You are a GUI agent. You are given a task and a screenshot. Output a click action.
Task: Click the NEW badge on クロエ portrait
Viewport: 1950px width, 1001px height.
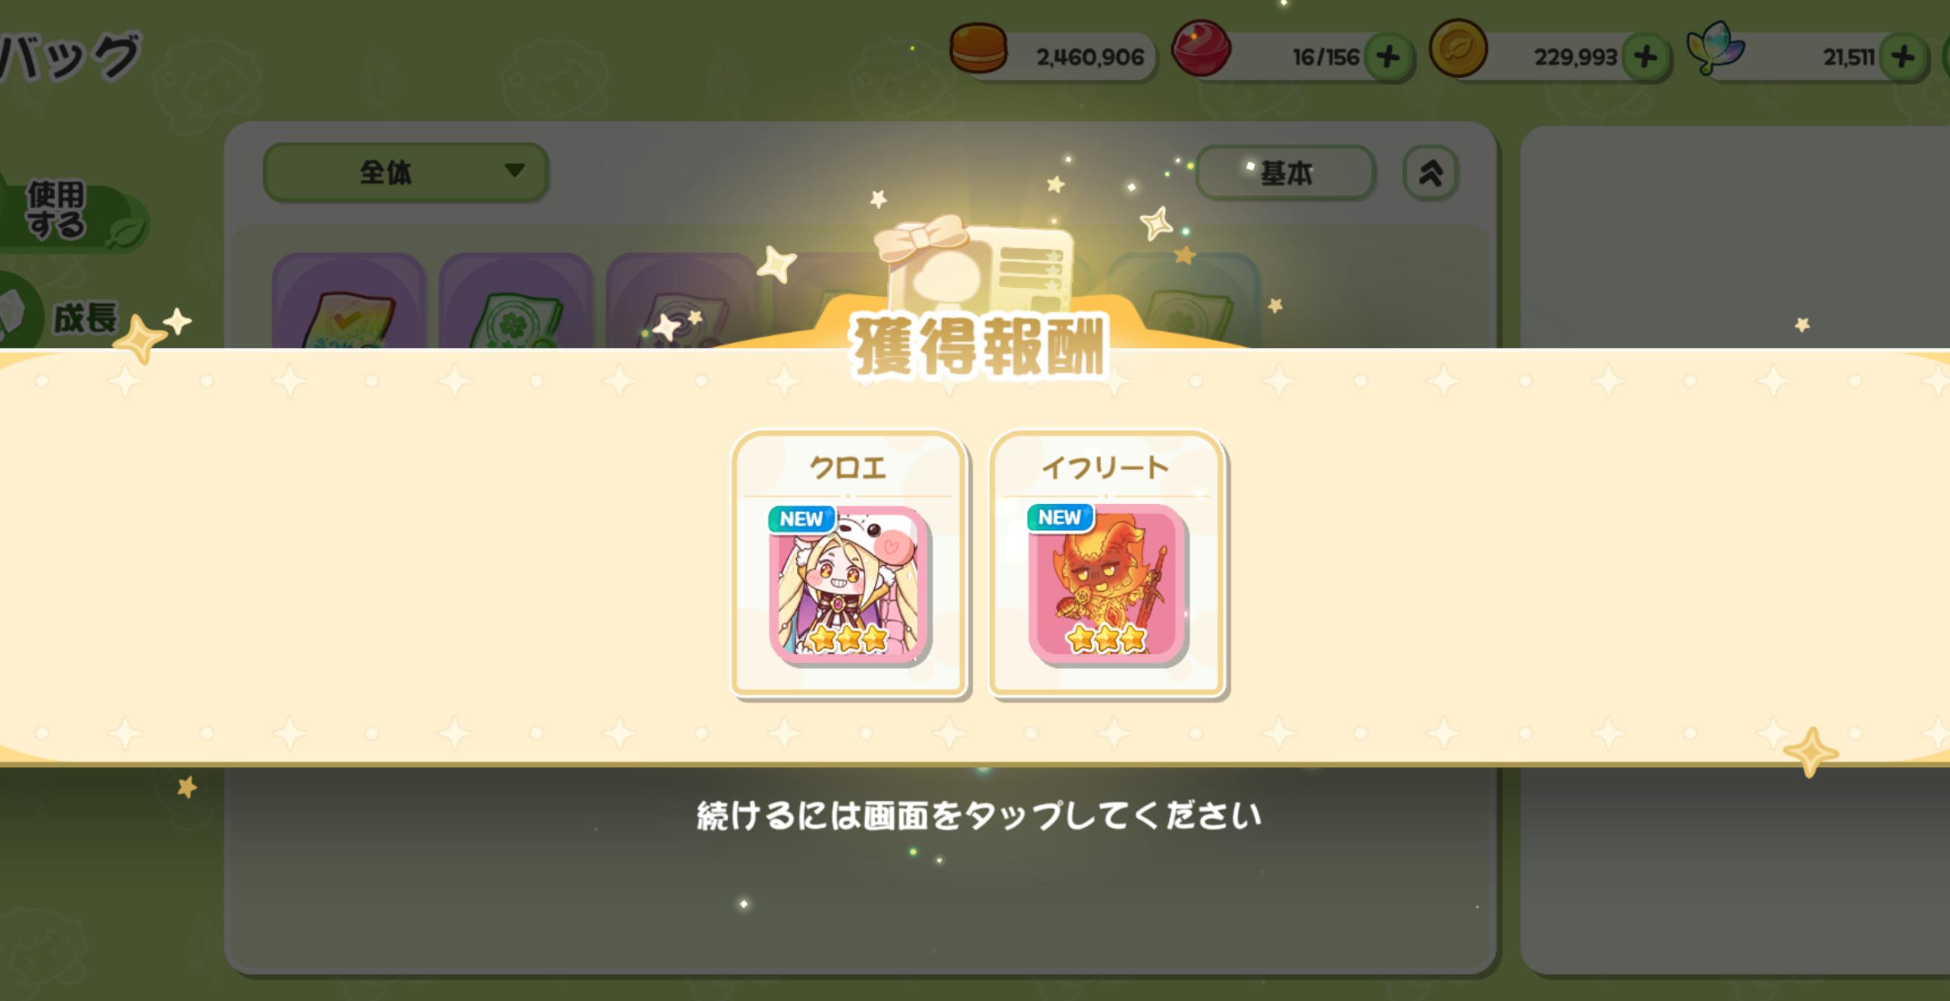tap(801, 519)
